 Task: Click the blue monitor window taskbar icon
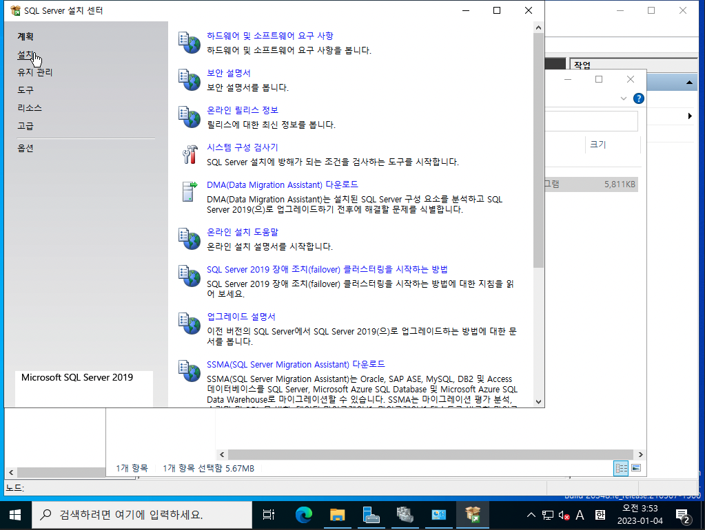438,515
